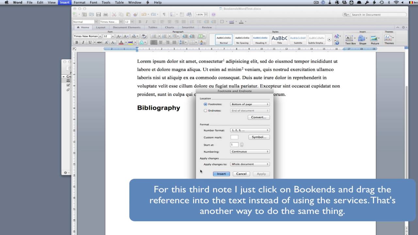The width and height of the screenshot is (418, 235).
Task: Open the Insert menu
Action: tap(65, 2)
